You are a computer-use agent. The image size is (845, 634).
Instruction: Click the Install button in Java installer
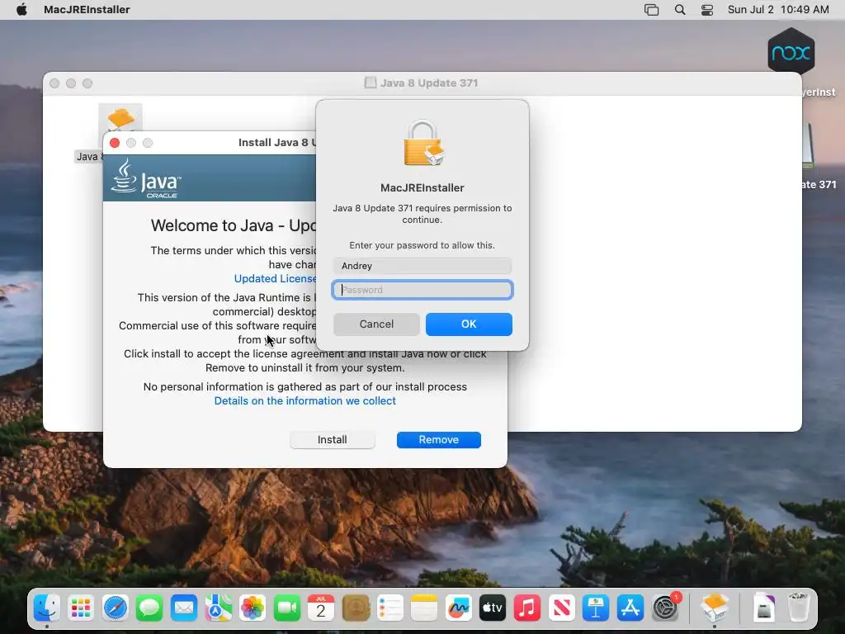[332, 439]
